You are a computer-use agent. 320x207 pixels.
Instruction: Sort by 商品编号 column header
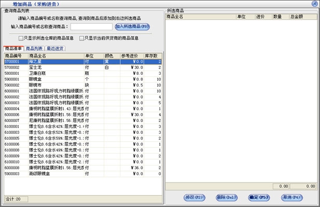[16, 56]
